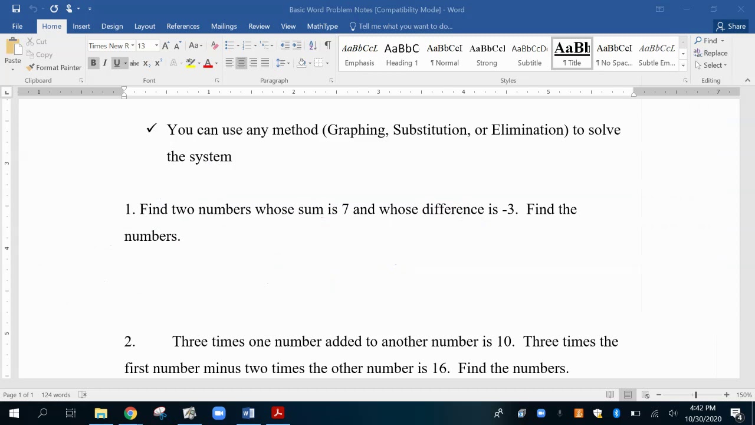
Task: Switch to the References tab
Action: tap(183, 26)
